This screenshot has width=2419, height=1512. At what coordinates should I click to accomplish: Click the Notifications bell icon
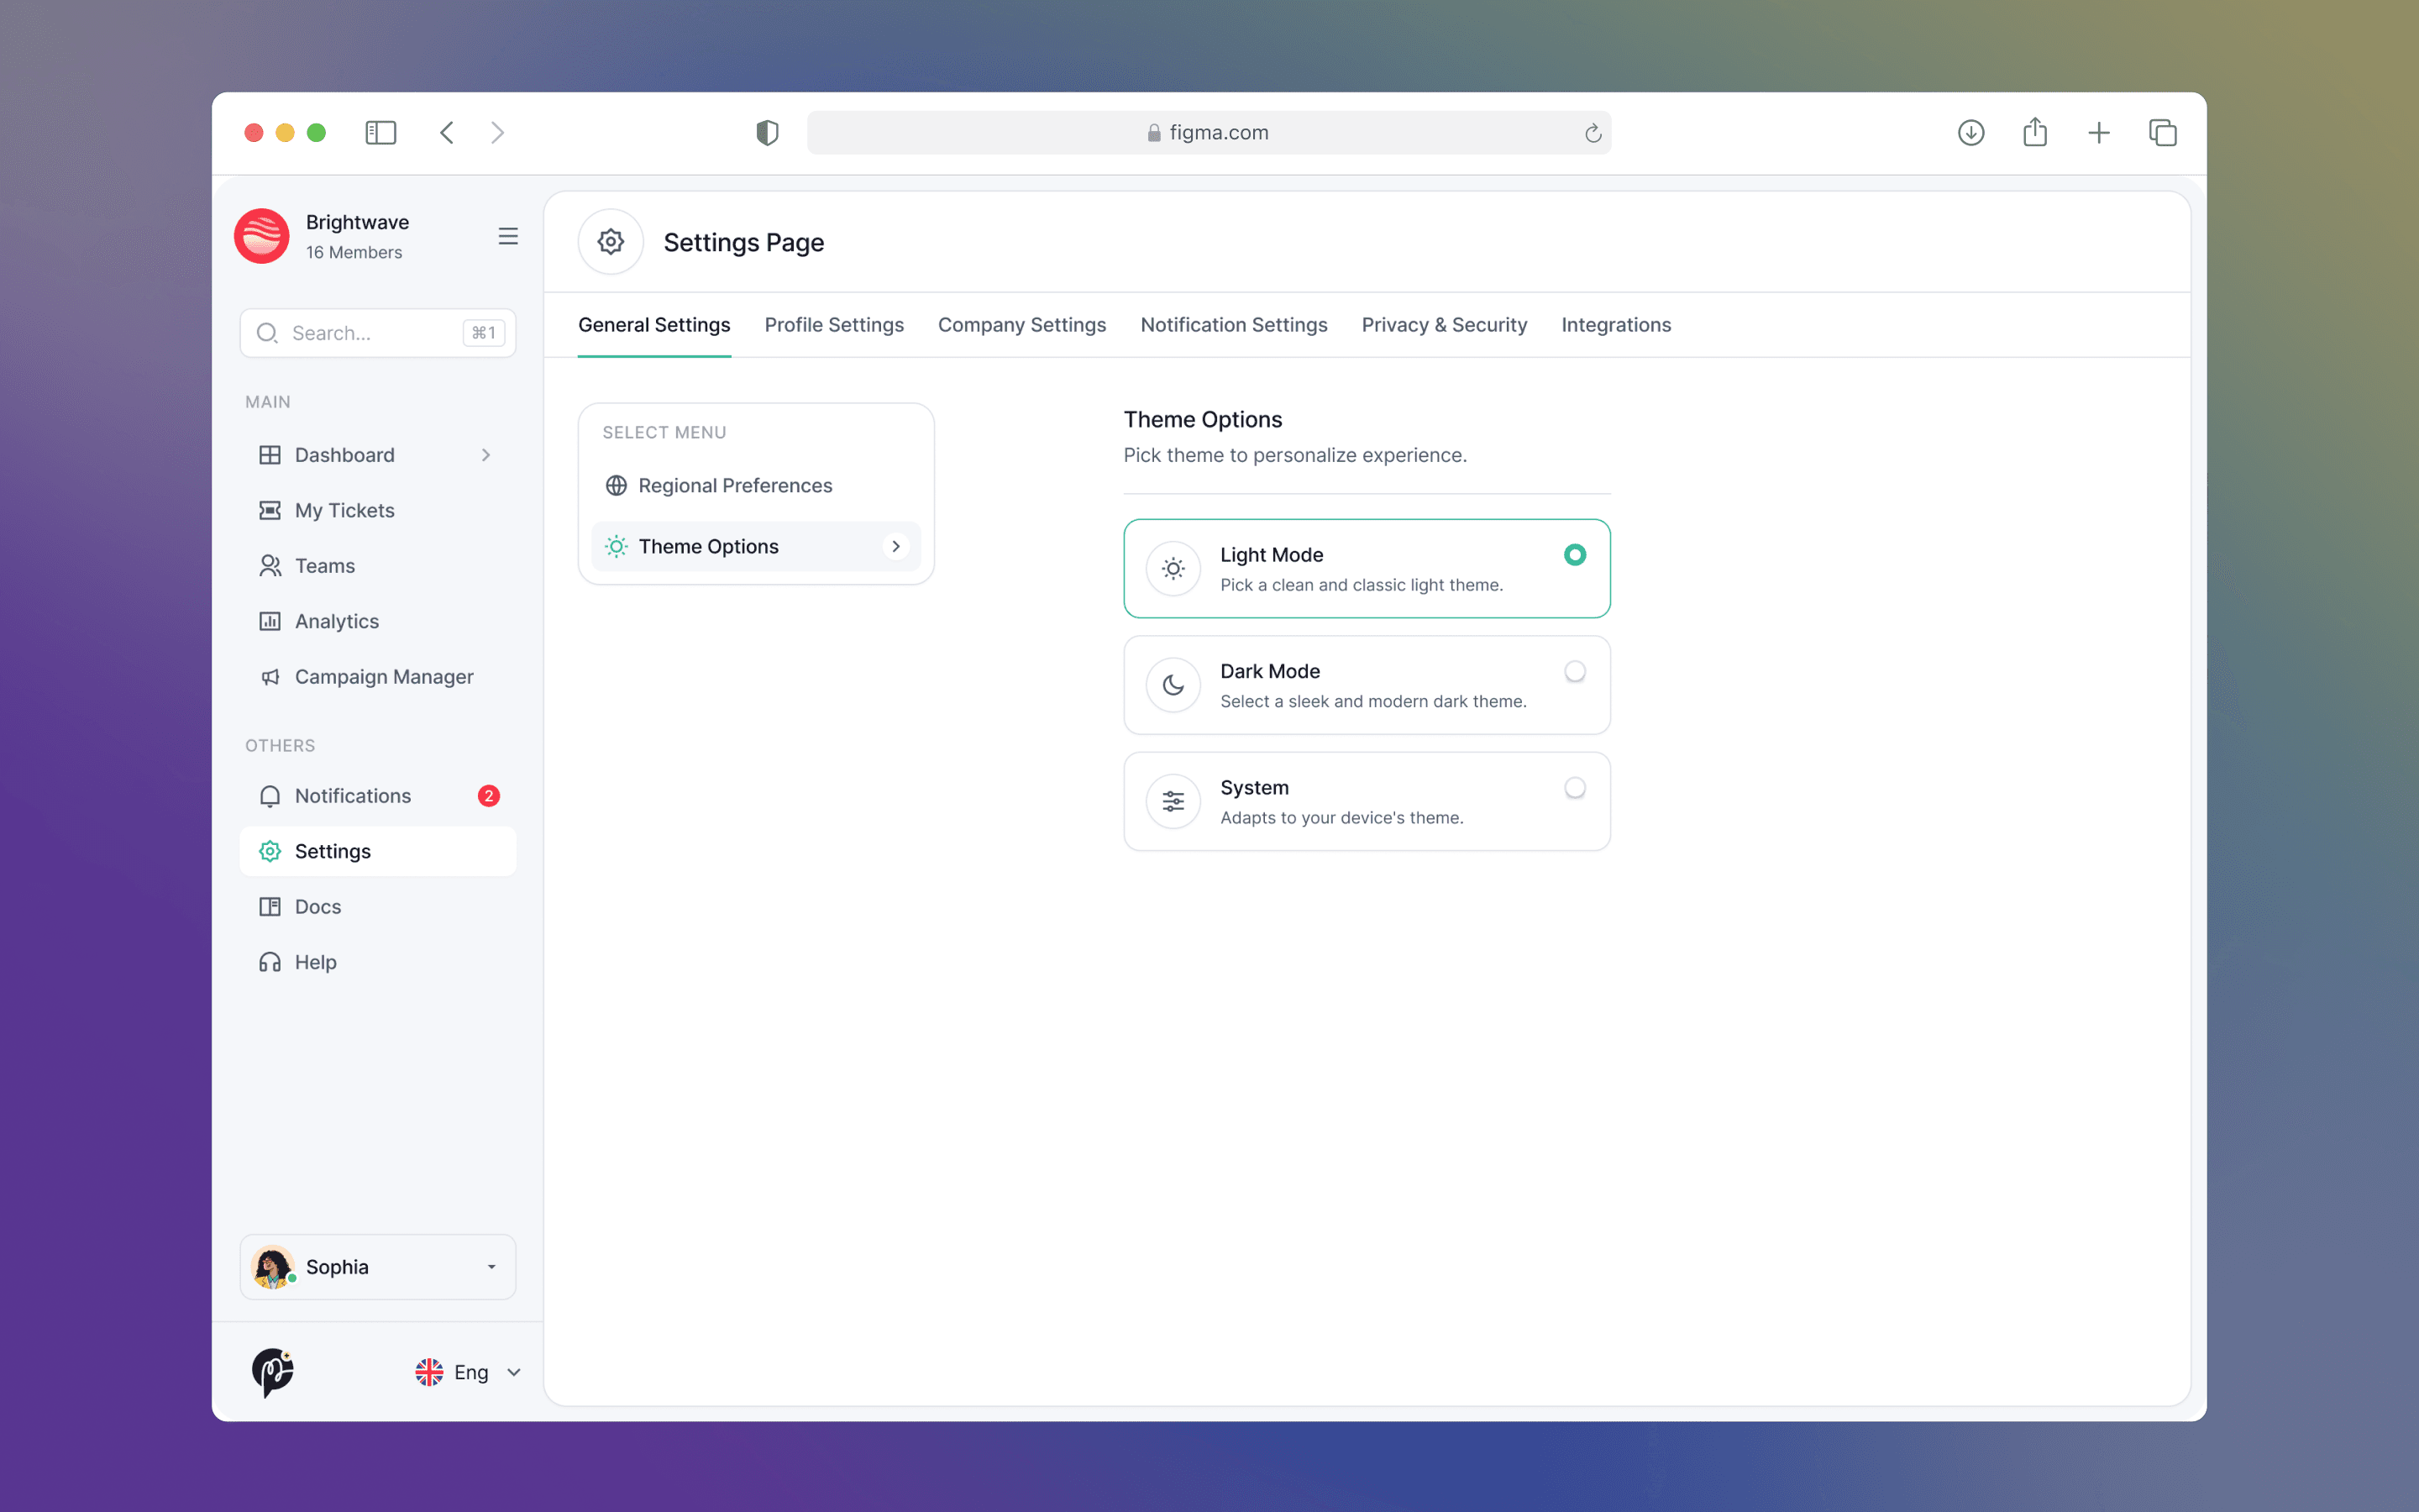click(270, 796)
